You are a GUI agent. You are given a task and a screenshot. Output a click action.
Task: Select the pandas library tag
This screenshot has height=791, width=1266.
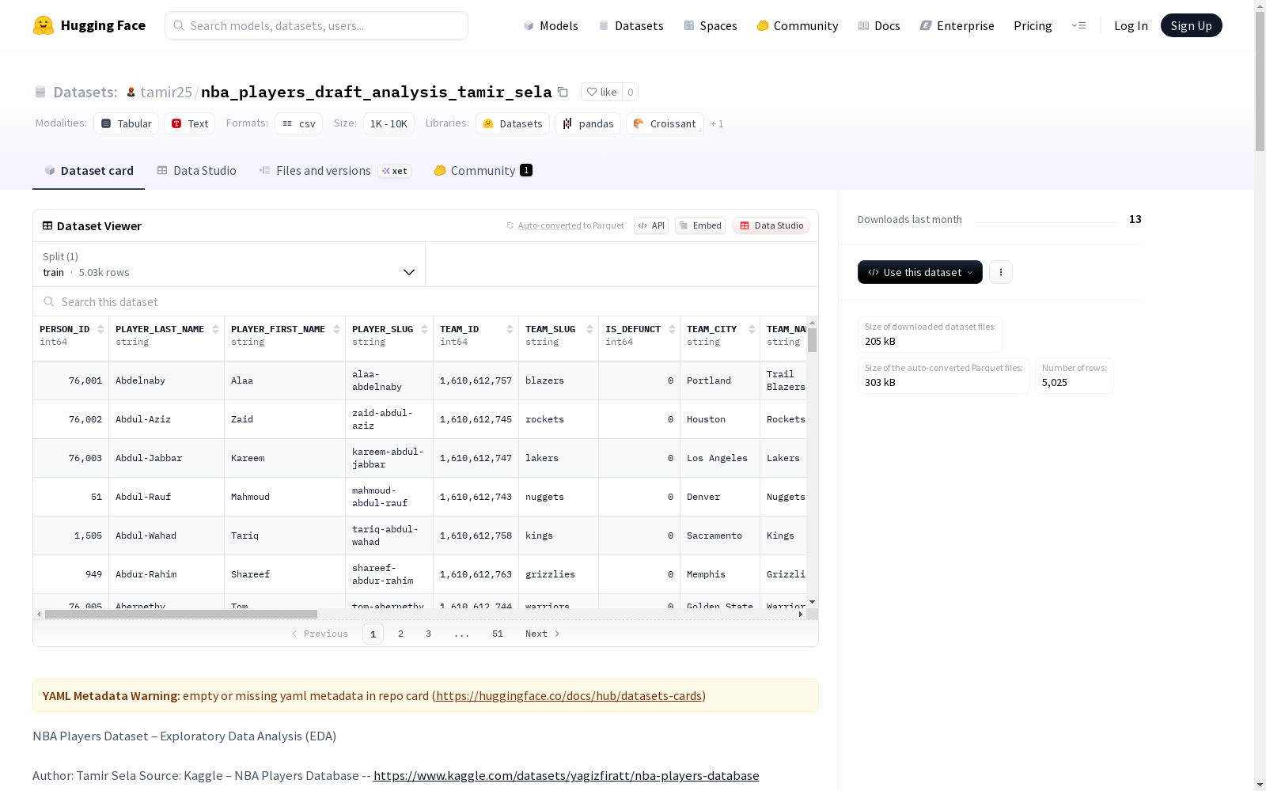click(x=588, y=123)
